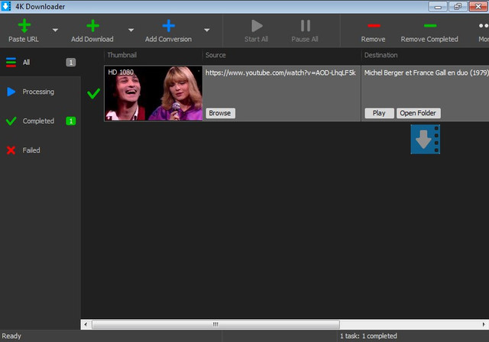Select the Processing filter
This screenshot has width=489, height=342.
[x=40, y=92]
